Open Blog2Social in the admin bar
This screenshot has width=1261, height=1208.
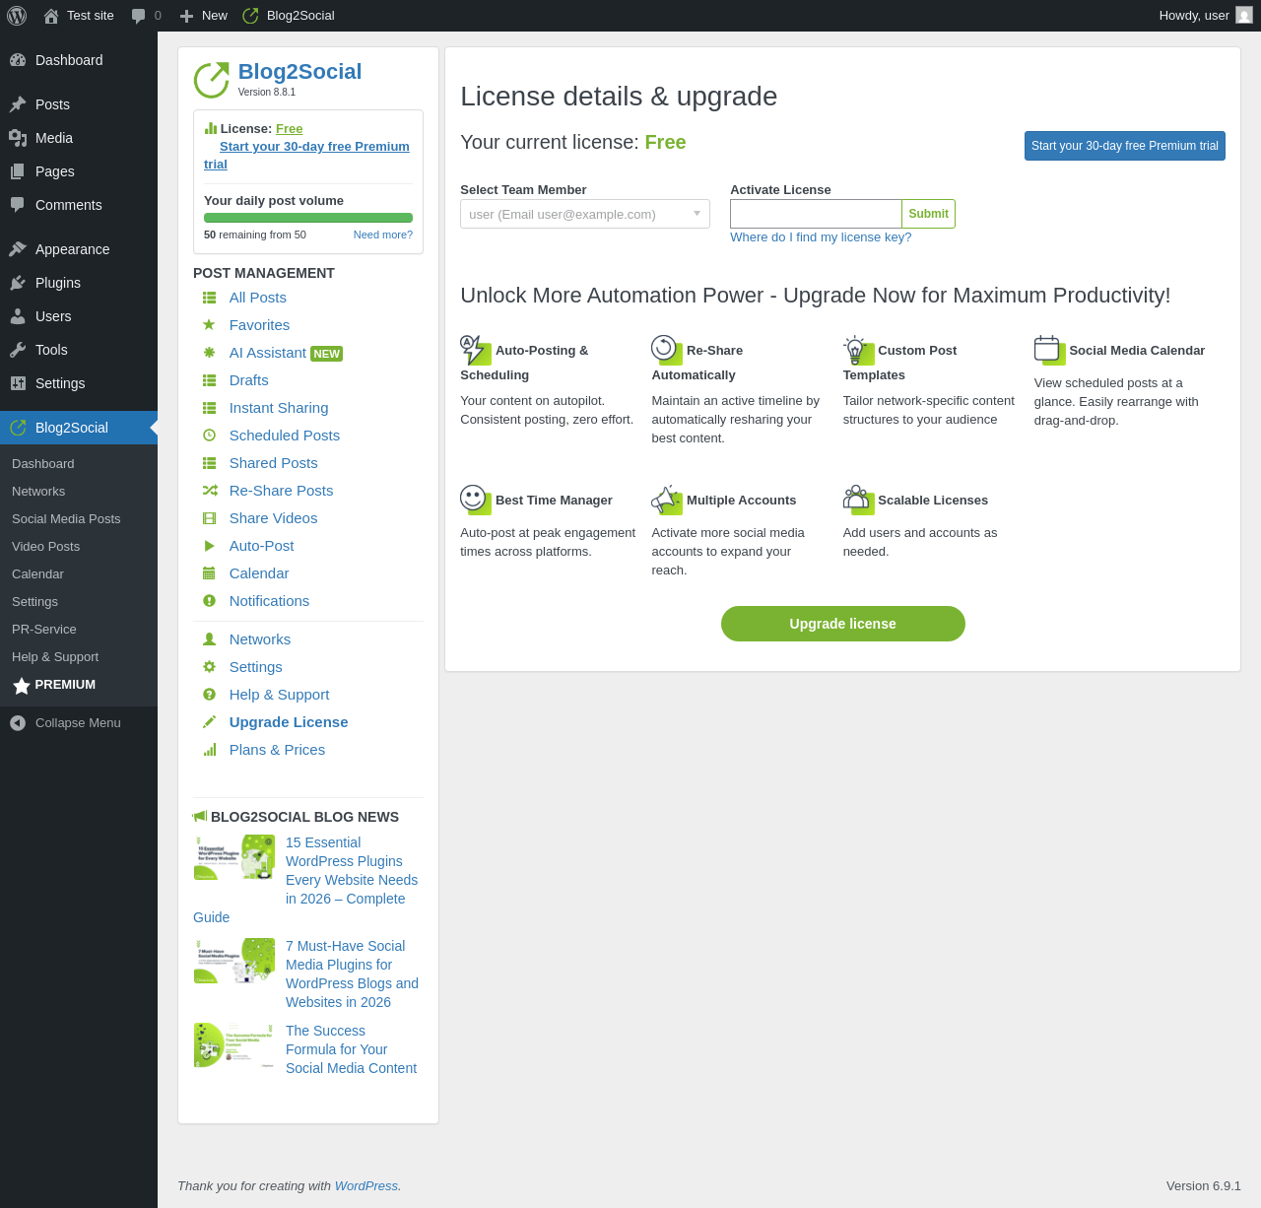click(289, 16)
